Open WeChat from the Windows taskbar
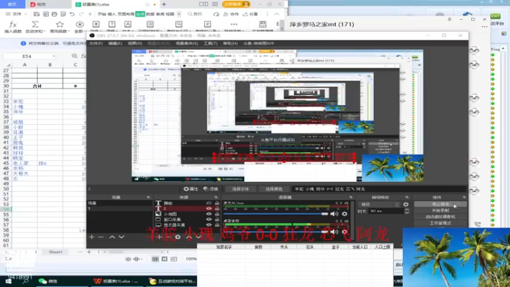 (48, 281)
